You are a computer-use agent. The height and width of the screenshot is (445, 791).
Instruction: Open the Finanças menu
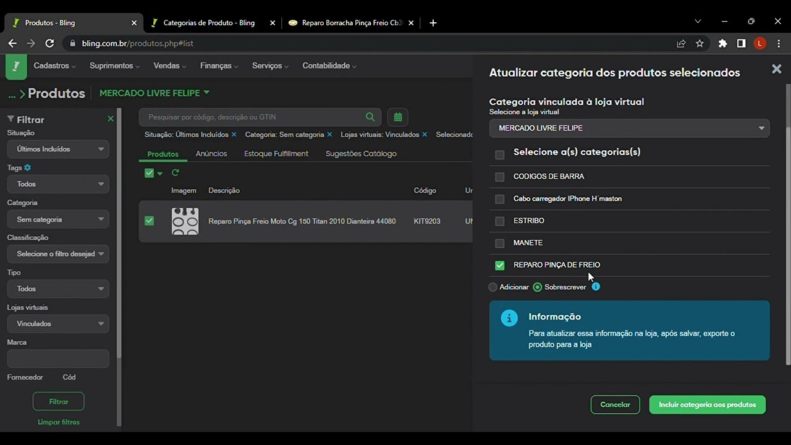pos(219,66)
